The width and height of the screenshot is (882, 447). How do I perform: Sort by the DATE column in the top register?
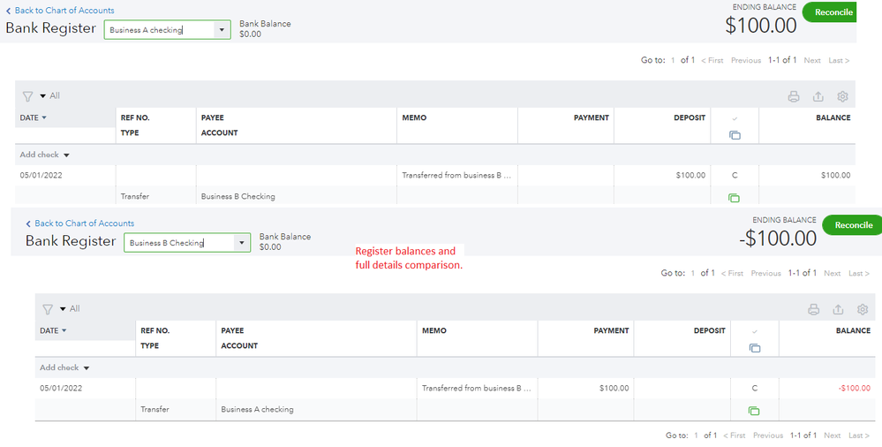click(33, 117)
